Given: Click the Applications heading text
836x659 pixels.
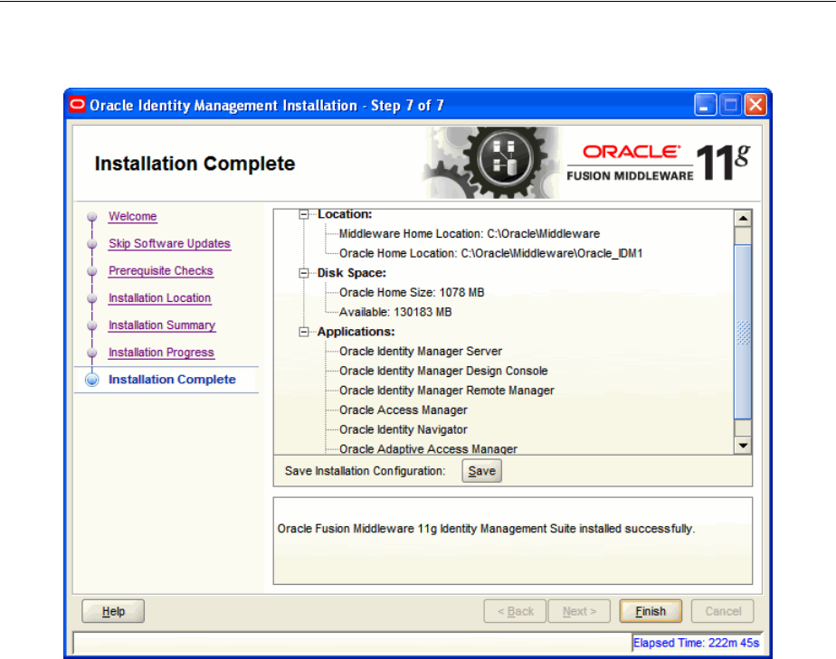Looking at the screenshot, I should click(x=356, y=332).
